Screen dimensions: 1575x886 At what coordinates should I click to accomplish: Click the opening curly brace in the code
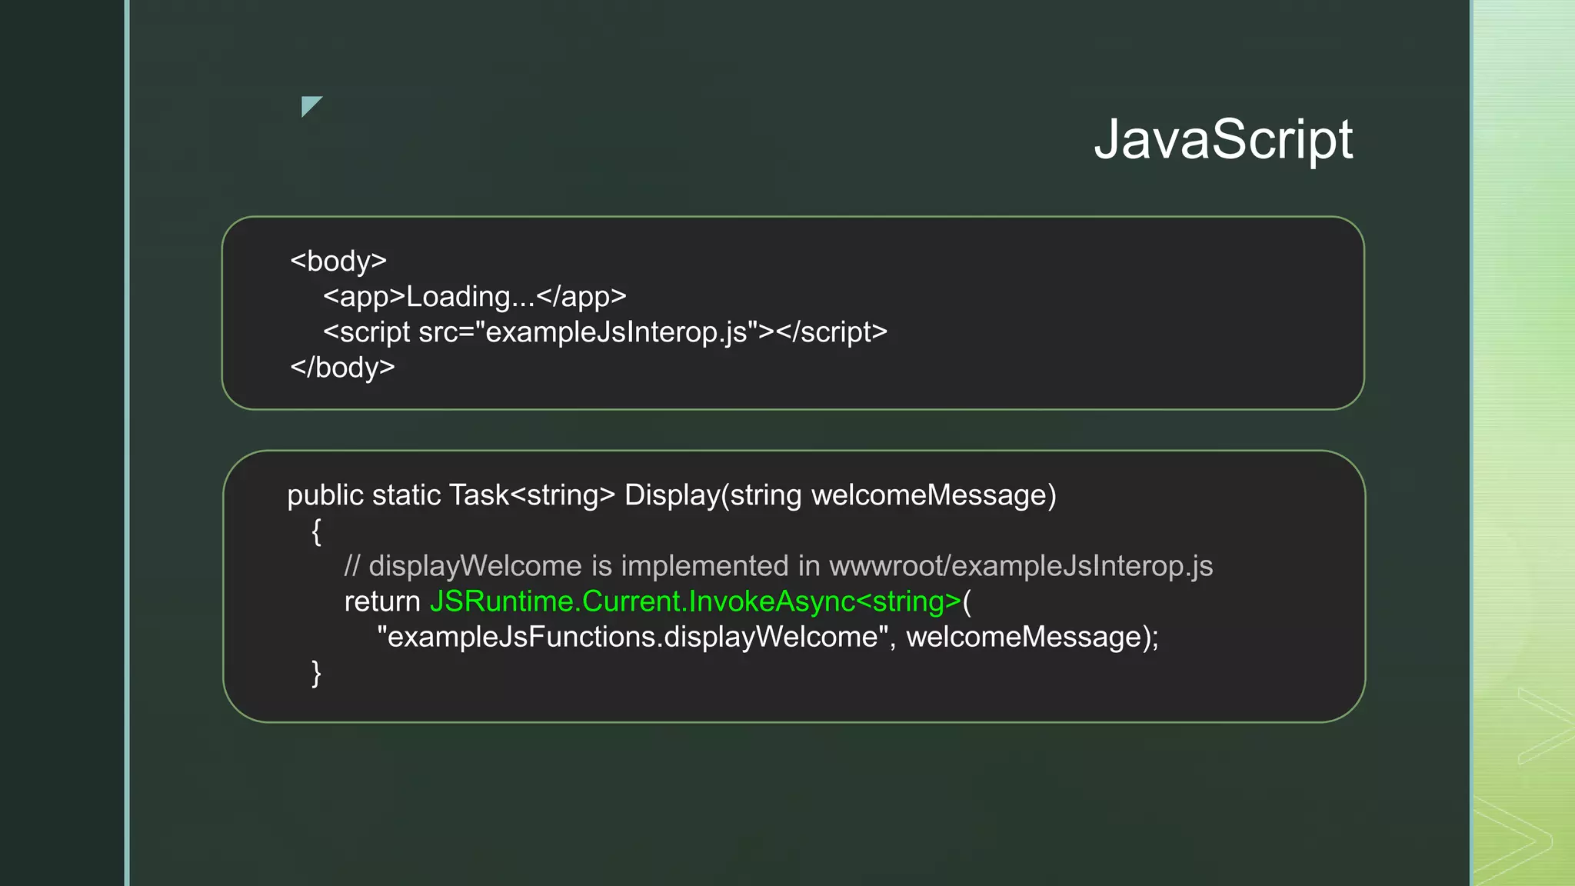point(316,531)
